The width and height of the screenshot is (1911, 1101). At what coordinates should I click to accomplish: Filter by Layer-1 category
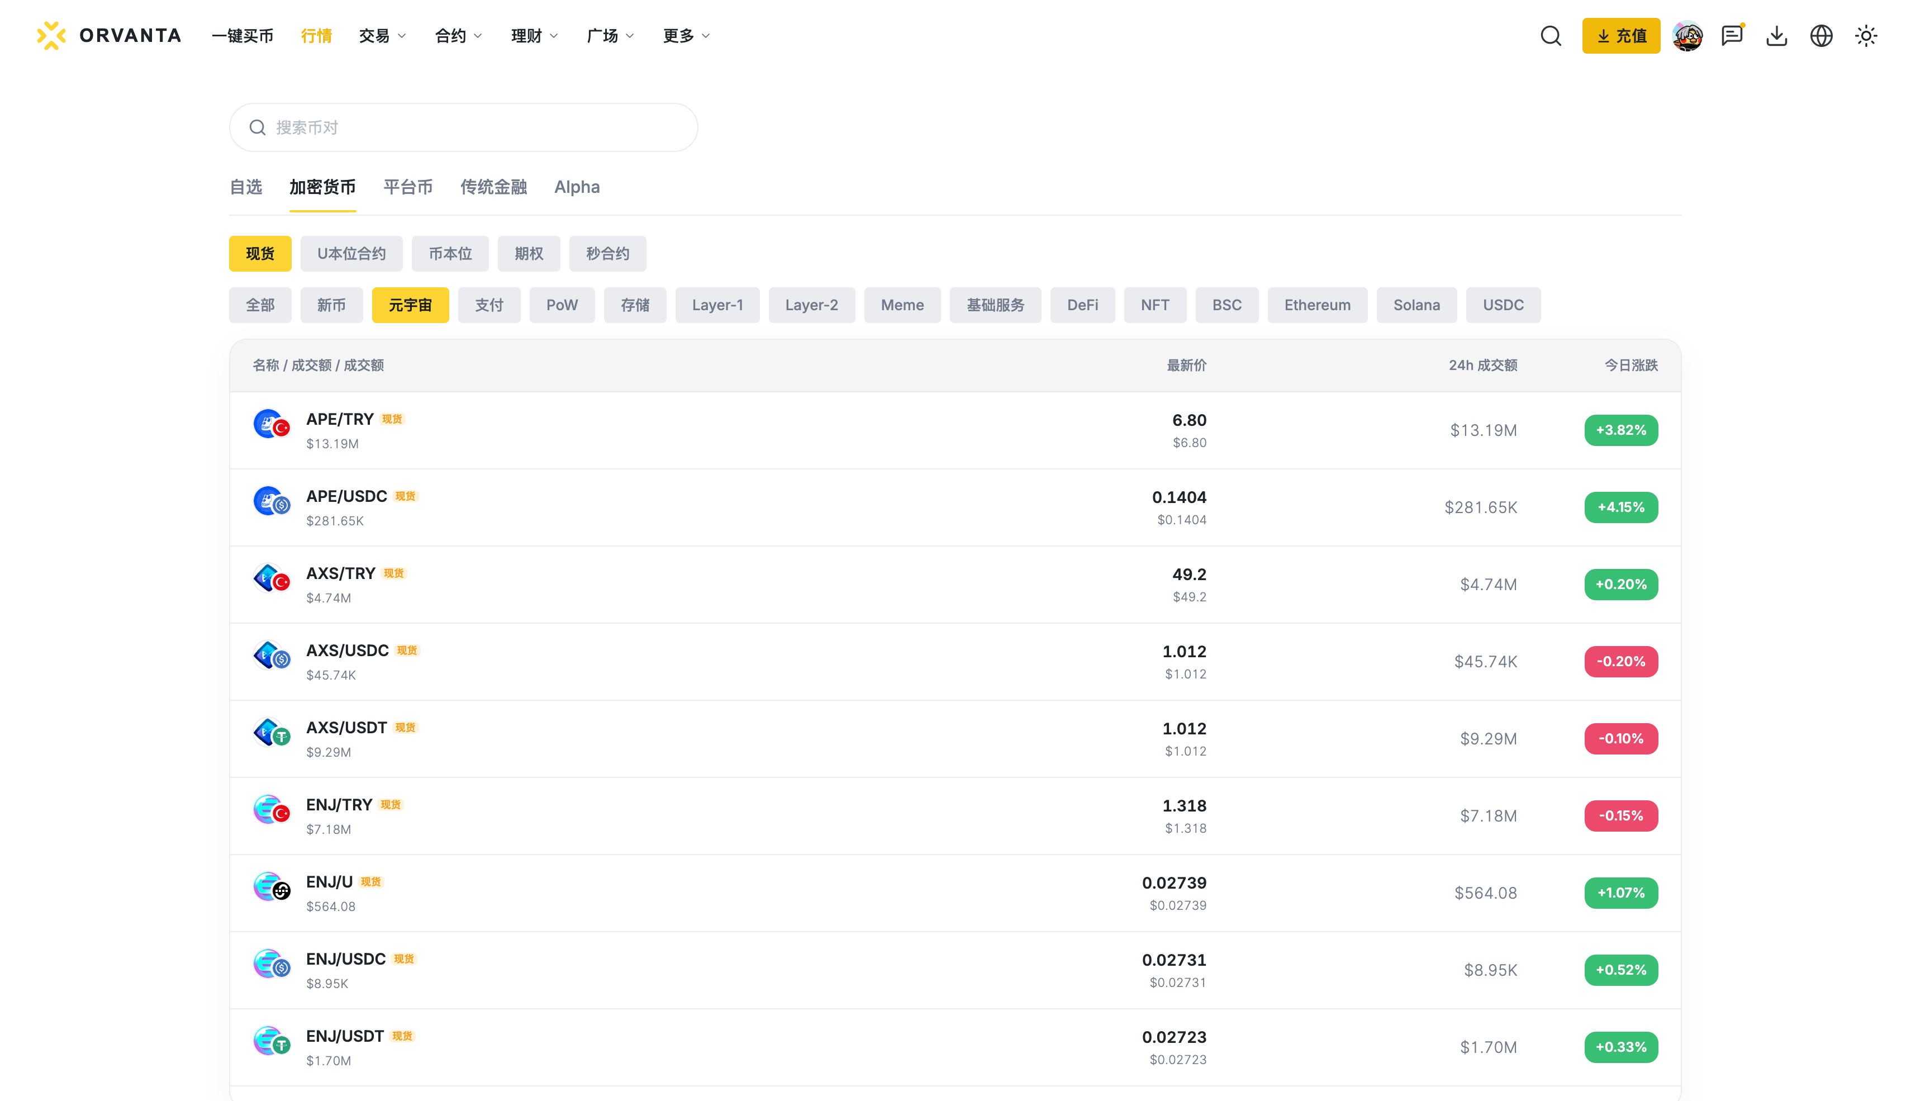717,305
